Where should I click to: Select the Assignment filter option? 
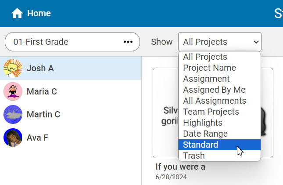206,79
